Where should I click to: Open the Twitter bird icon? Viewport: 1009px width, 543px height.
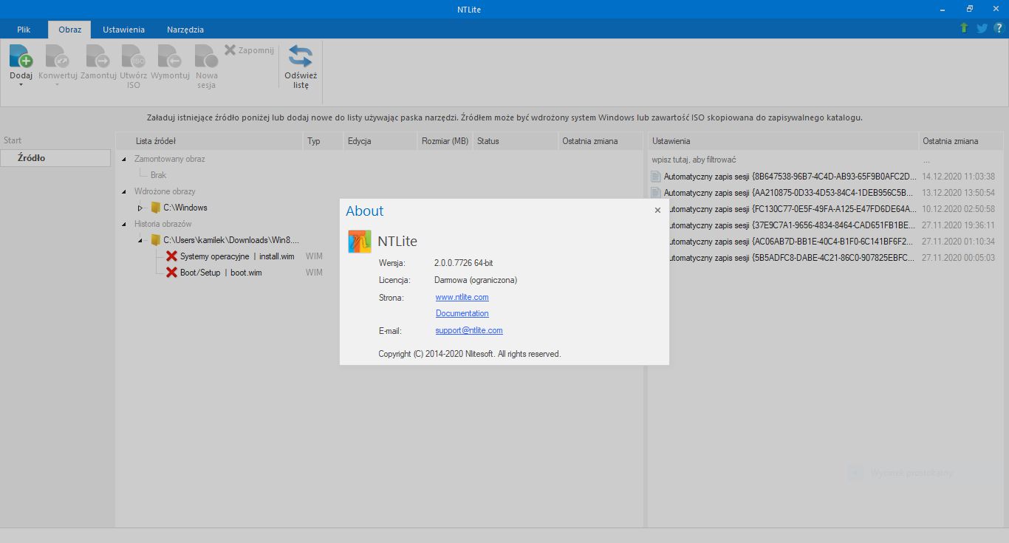pyautogui.click(x=982, y=28)
